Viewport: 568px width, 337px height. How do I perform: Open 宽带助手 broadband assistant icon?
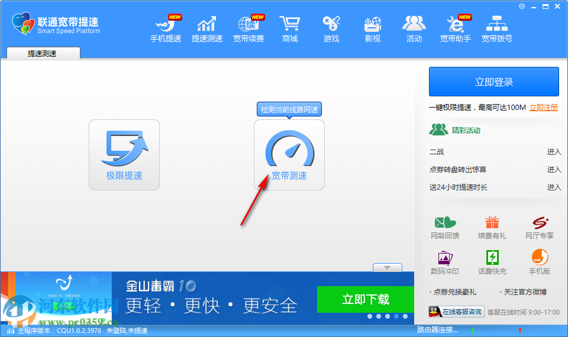[x=456, y=29]
